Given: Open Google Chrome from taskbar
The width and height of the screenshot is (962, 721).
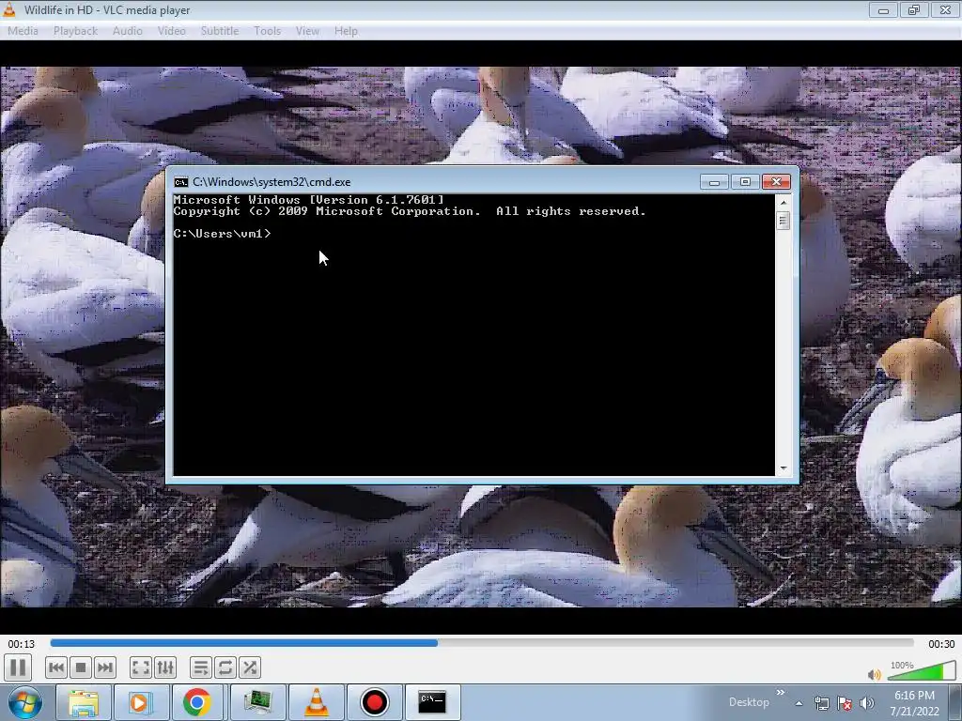Looking at the screenshot, I should tap(196, 702).
